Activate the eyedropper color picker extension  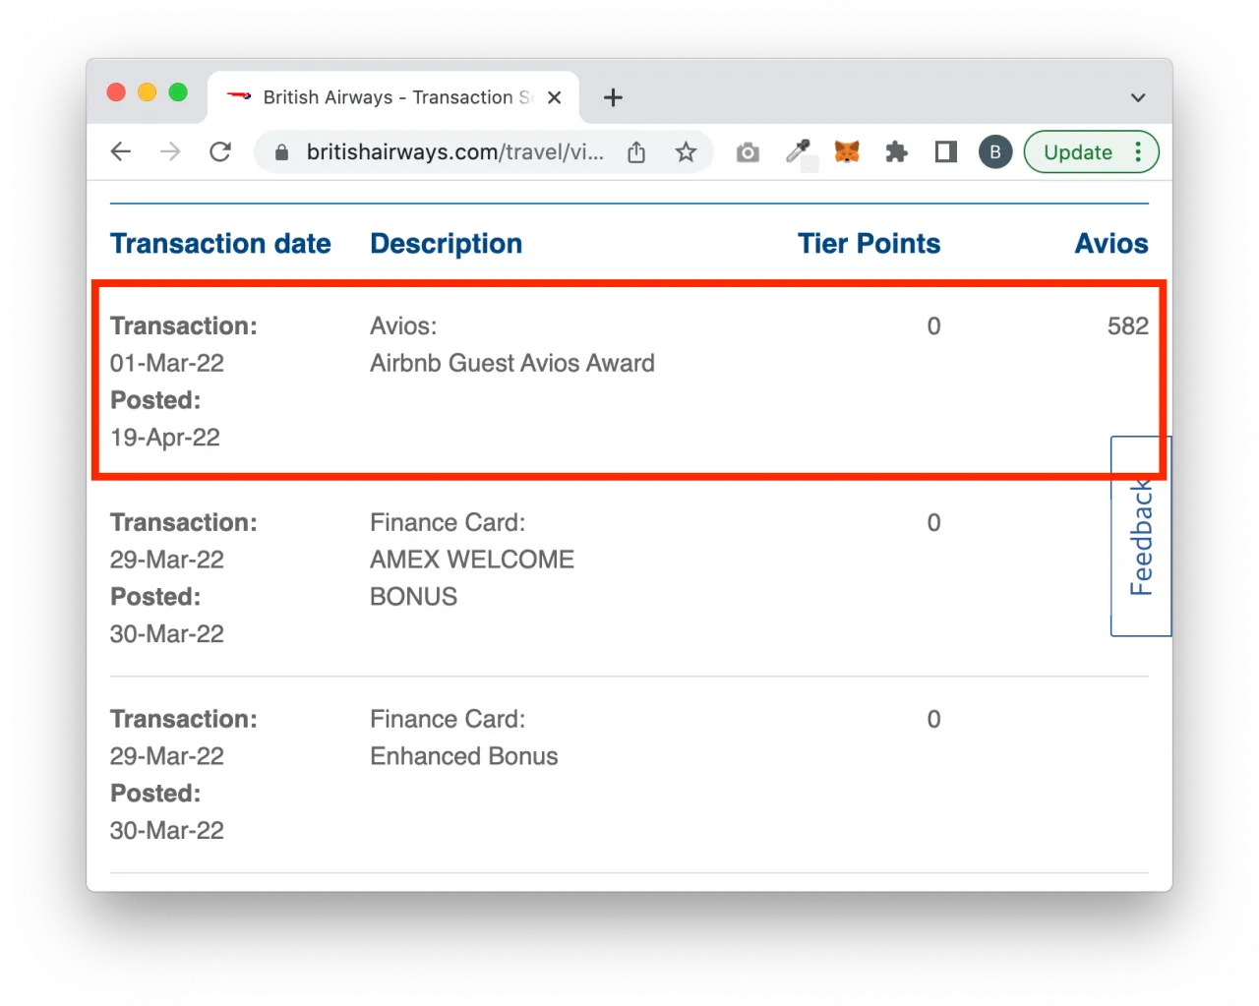coord(798,152)
